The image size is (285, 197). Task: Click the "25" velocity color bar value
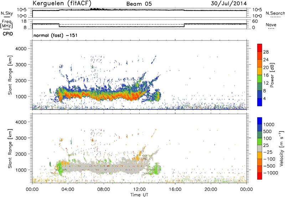266,145
